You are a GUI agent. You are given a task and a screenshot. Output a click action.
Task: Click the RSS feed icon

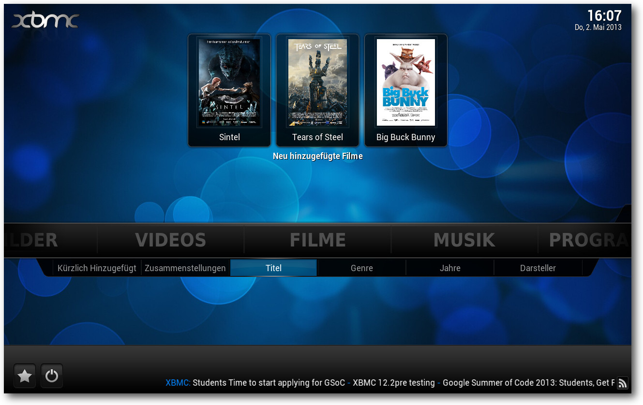[x=623, y=383]
